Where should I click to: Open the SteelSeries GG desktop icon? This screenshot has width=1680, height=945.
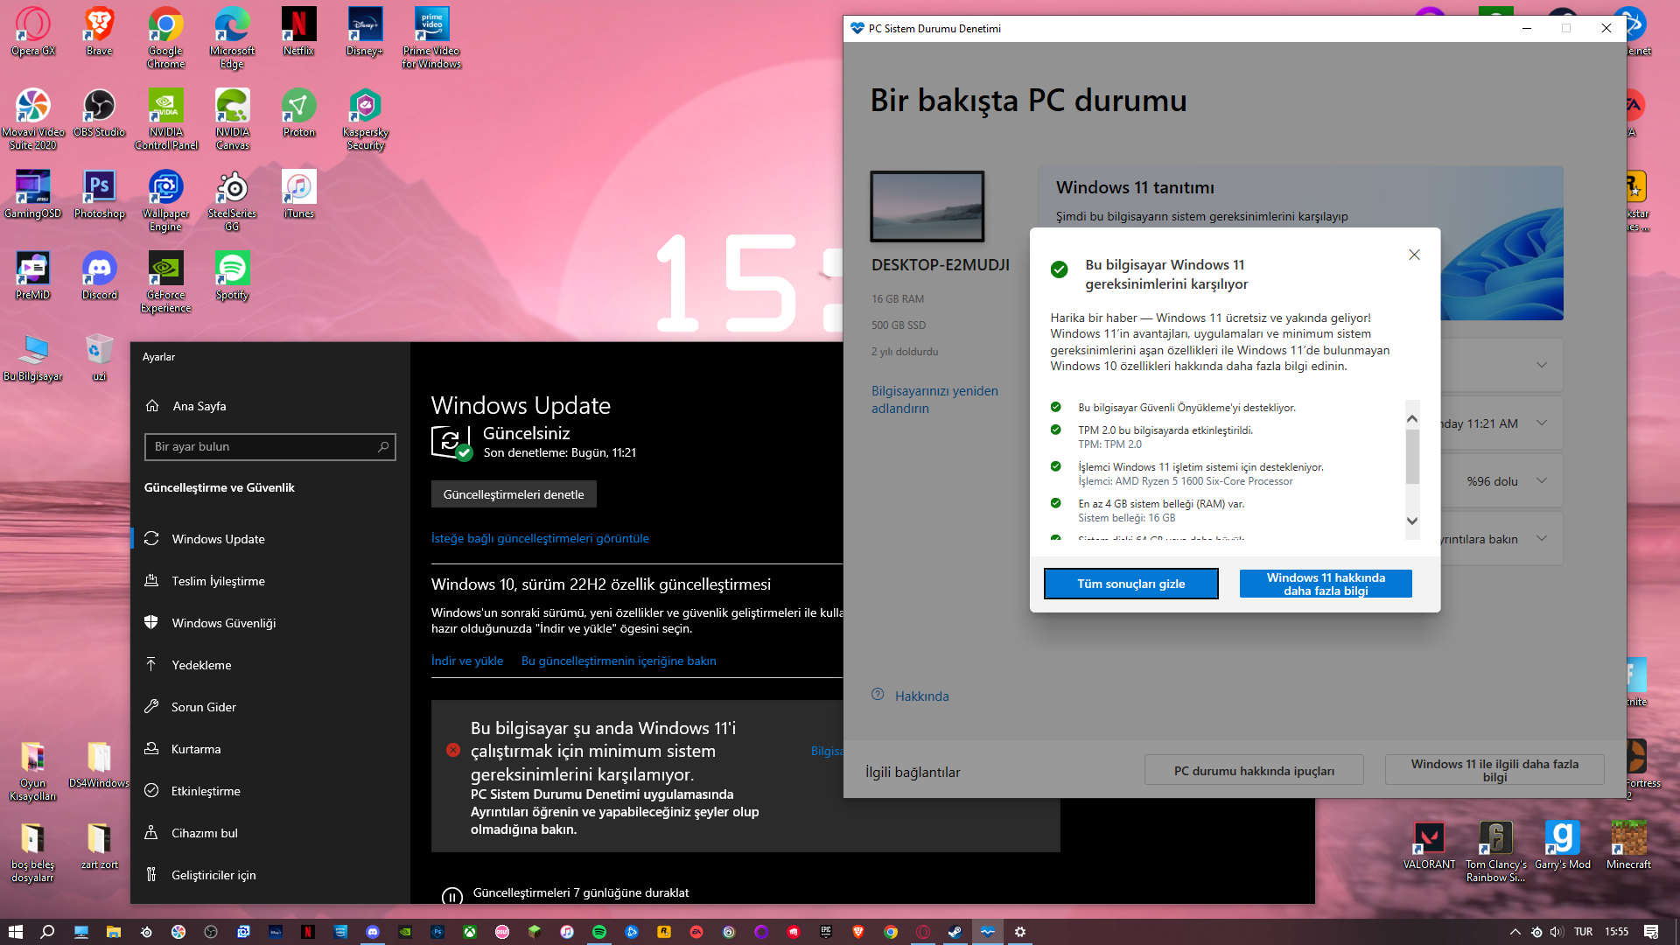pos(232,188)
